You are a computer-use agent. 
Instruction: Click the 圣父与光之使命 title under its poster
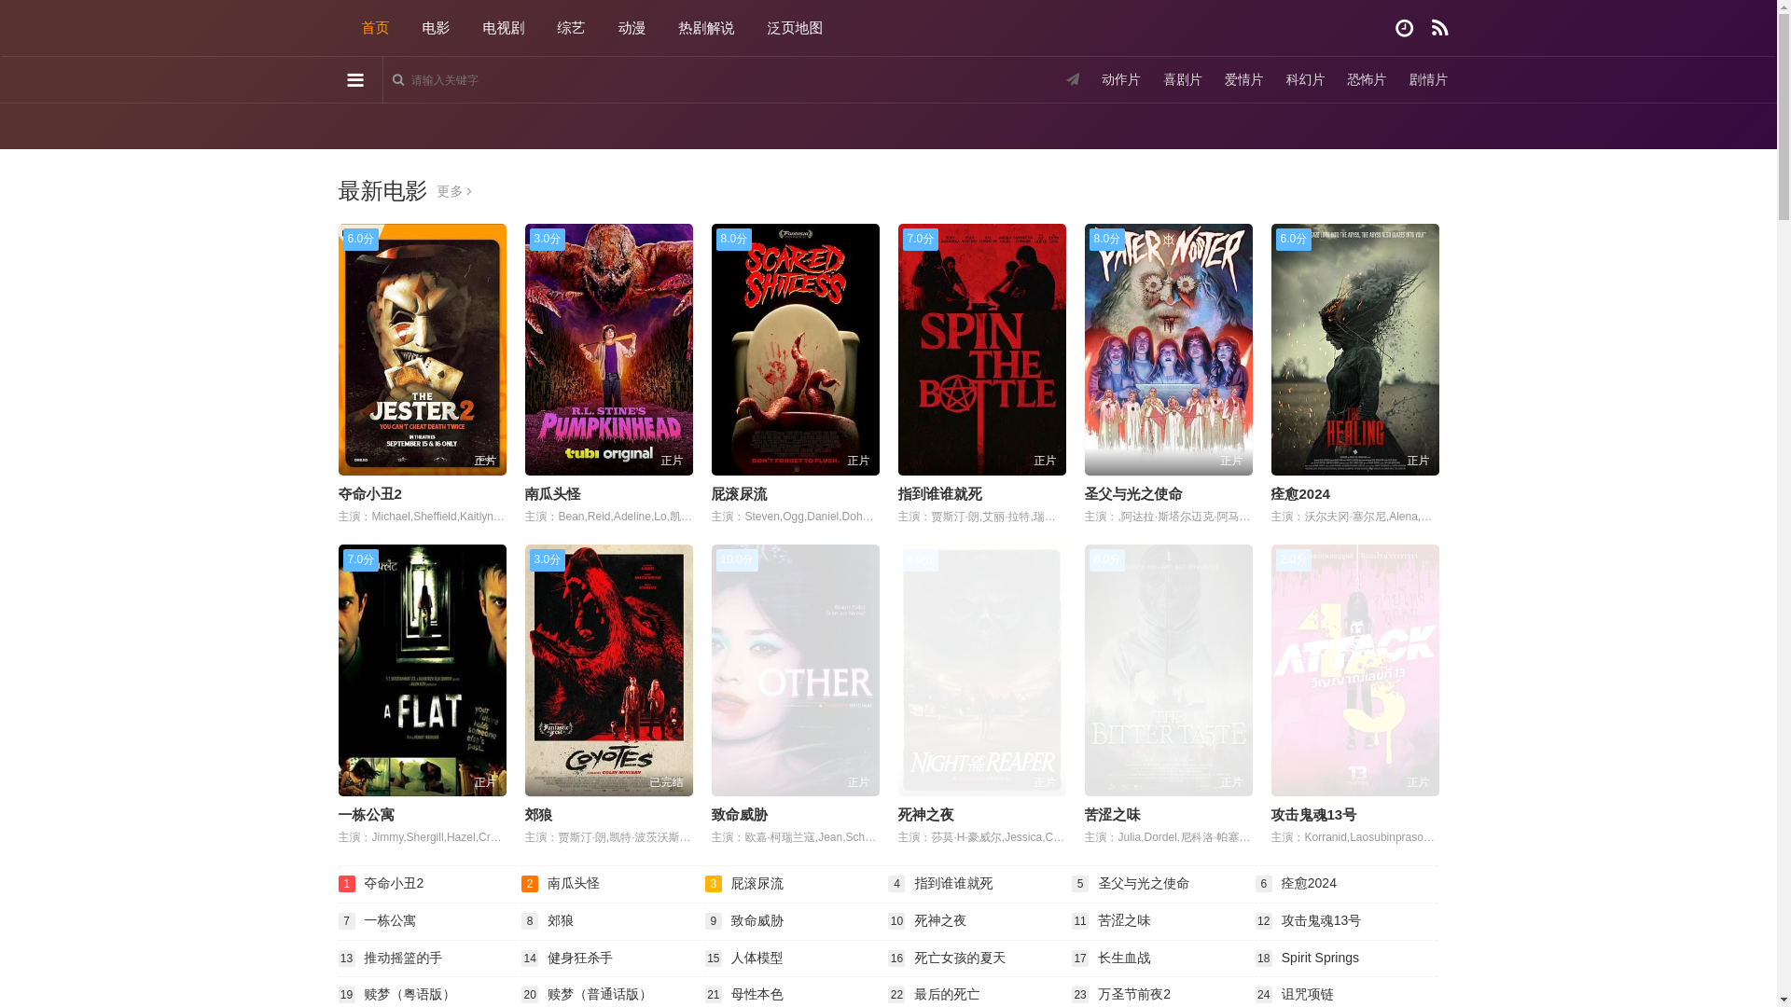pyautogui.click(x=1133, y=494)
